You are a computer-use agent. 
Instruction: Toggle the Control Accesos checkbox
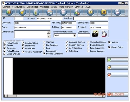[x=88, y=42]
